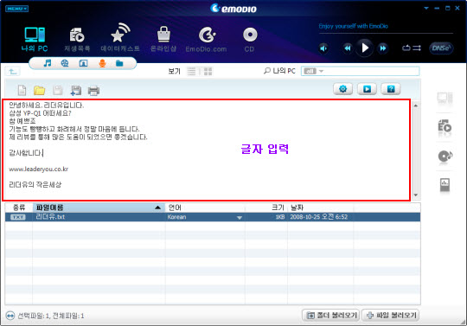
Task: Click the EmoDio logo
Action: click(233, 9)
